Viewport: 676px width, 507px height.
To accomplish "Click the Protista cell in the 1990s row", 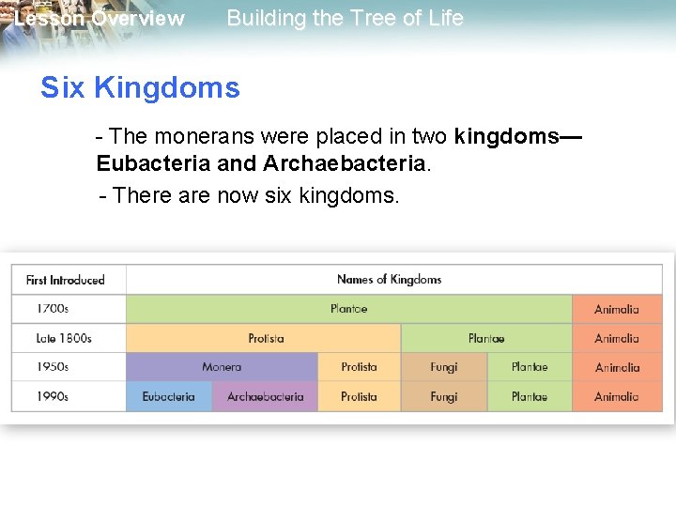I will tap(360, 396).
